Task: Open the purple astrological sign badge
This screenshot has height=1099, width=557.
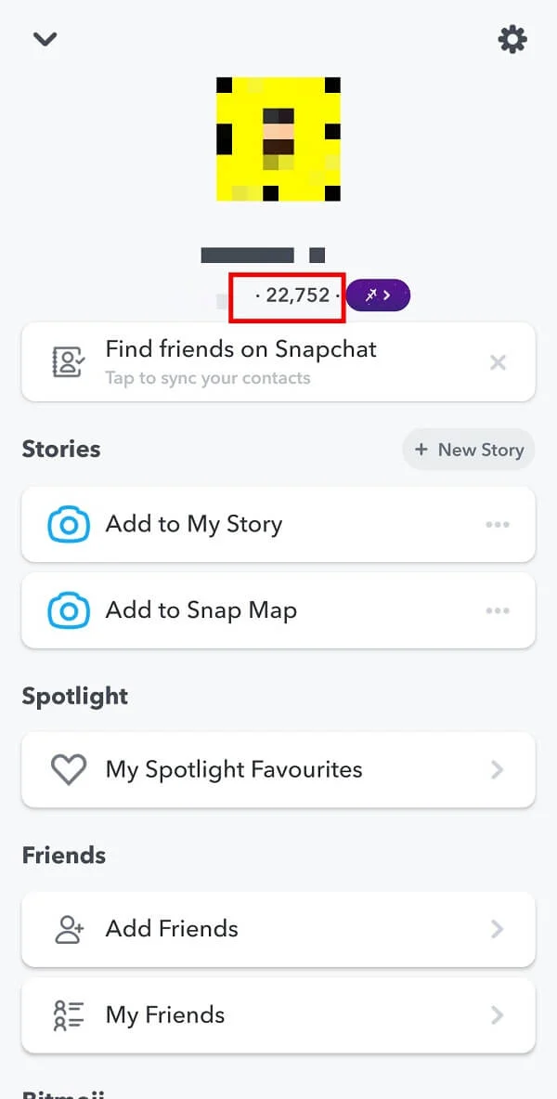Action: [378, 294]
